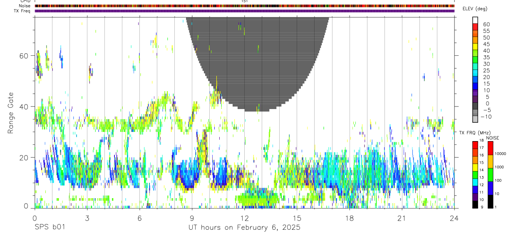Click the '16' label on the TX FRQ scale
Image resolution: width=511 pixels, height=236 pixels.
click(481, 155)
